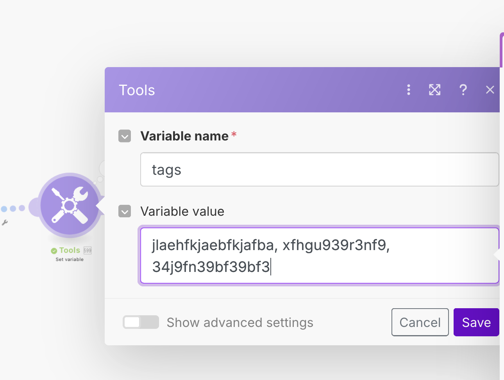Click the Tools label under the module

(x=70, y=250)
